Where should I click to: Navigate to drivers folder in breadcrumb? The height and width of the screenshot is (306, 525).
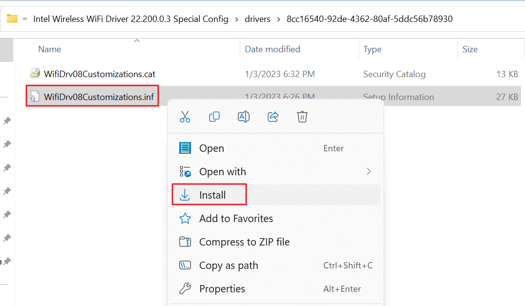pyautogui.click(x=258, y=19)
